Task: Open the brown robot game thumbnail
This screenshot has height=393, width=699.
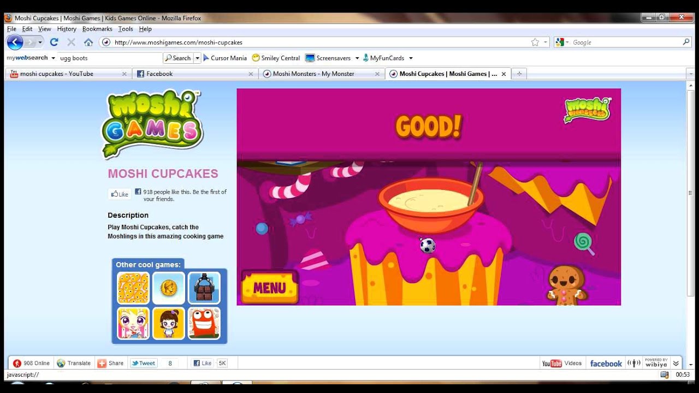Action: (x=204, y=288)
